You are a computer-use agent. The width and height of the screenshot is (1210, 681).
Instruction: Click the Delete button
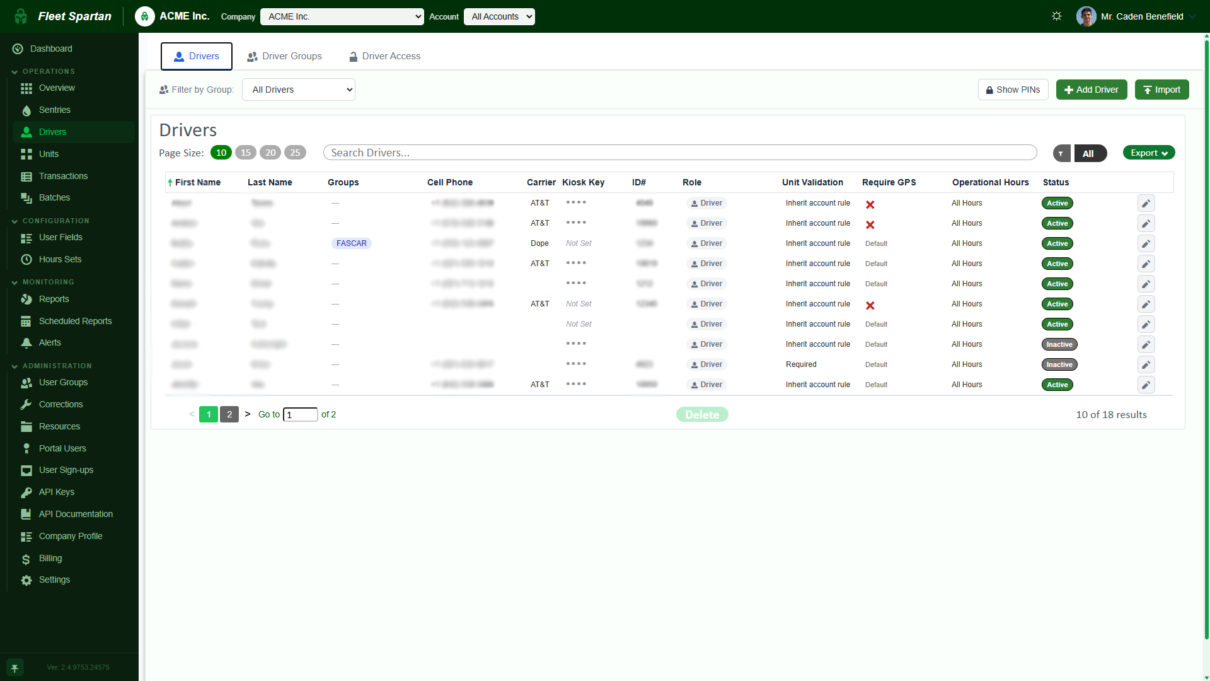pyautogui.click(x=702, y=414)
